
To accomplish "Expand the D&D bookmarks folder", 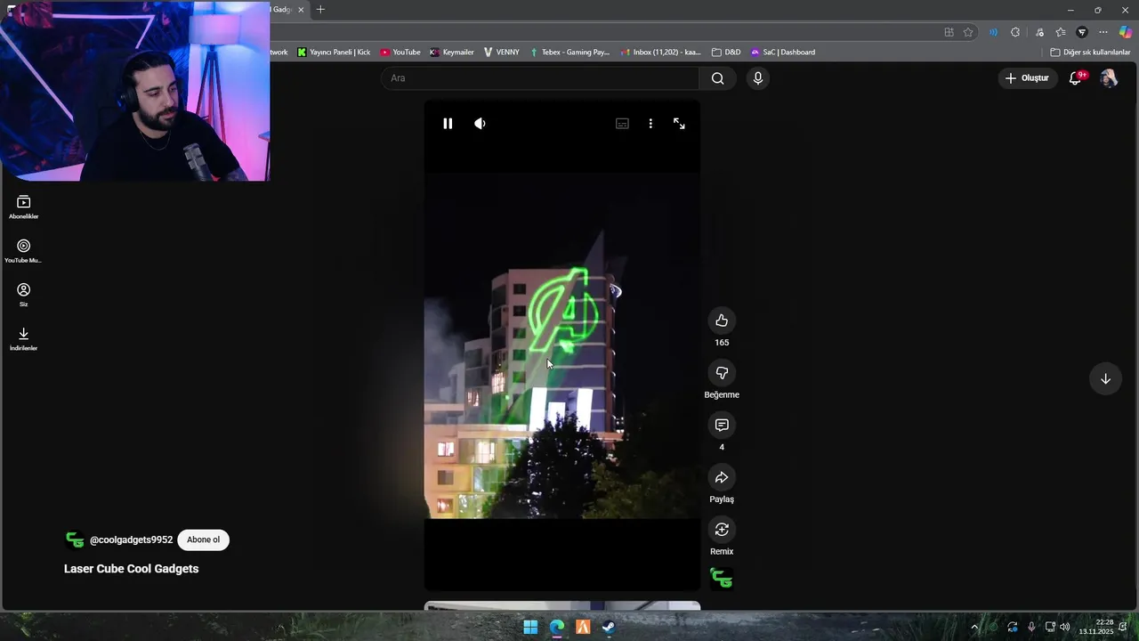I will pos(726,52).
